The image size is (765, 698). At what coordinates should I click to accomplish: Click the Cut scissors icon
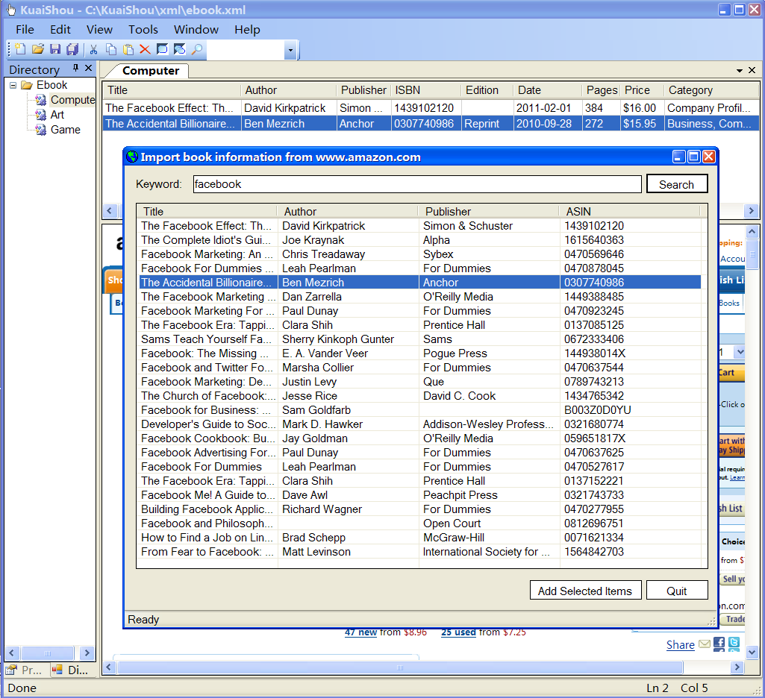click(x=94, y=50)
